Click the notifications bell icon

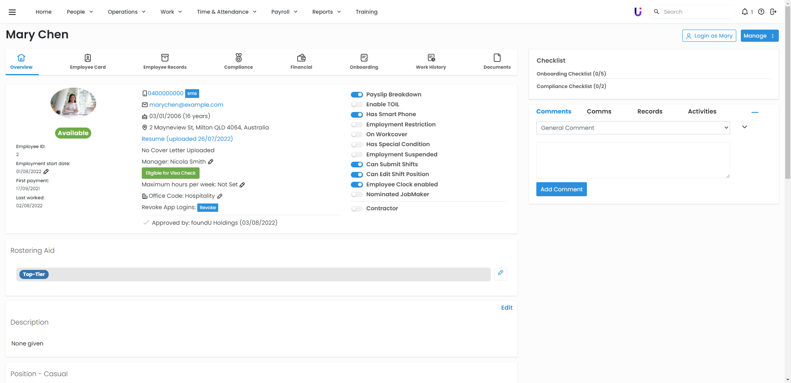(x=745, y=12)
